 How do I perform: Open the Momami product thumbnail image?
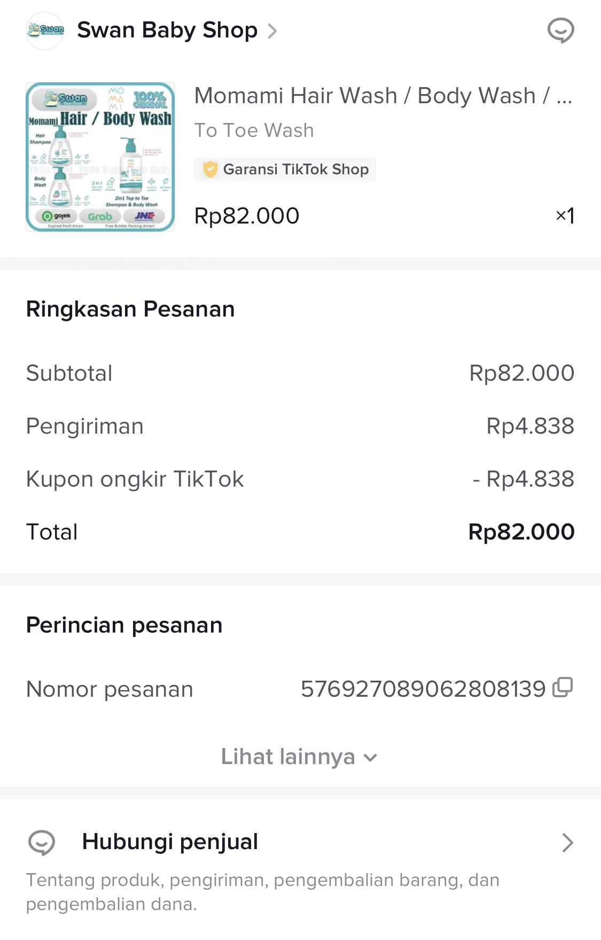[x=100, y=157]
